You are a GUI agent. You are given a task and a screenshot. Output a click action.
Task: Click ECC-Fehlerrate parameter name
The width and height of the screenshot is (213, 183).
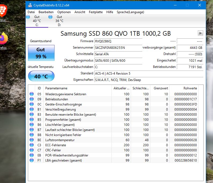click(55, 145)
